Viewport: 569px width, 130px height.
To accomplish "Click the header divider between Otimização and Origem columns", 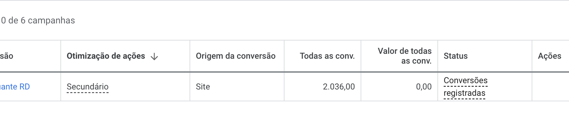I will 190,56.
